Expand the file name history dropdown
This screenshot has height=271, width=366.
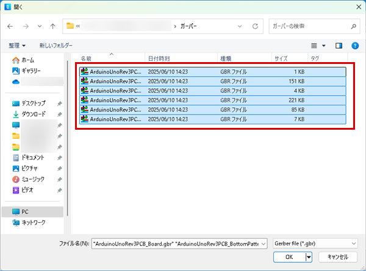[264, 244]
